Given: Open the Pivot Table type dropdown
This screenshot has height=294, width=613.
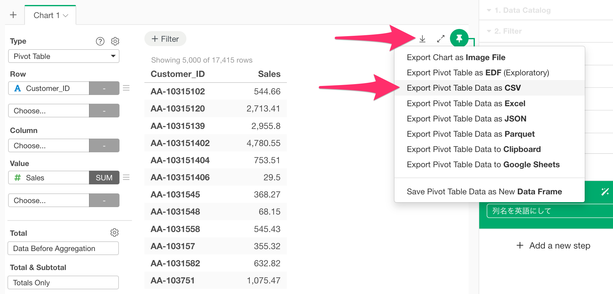Looking at the screenshot, I should (63, 56).
